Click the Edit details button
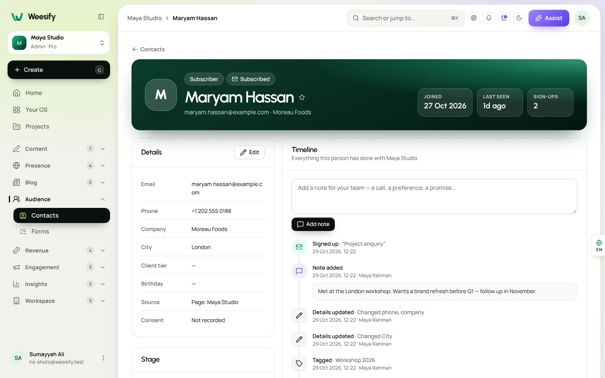 pos(250,152)
